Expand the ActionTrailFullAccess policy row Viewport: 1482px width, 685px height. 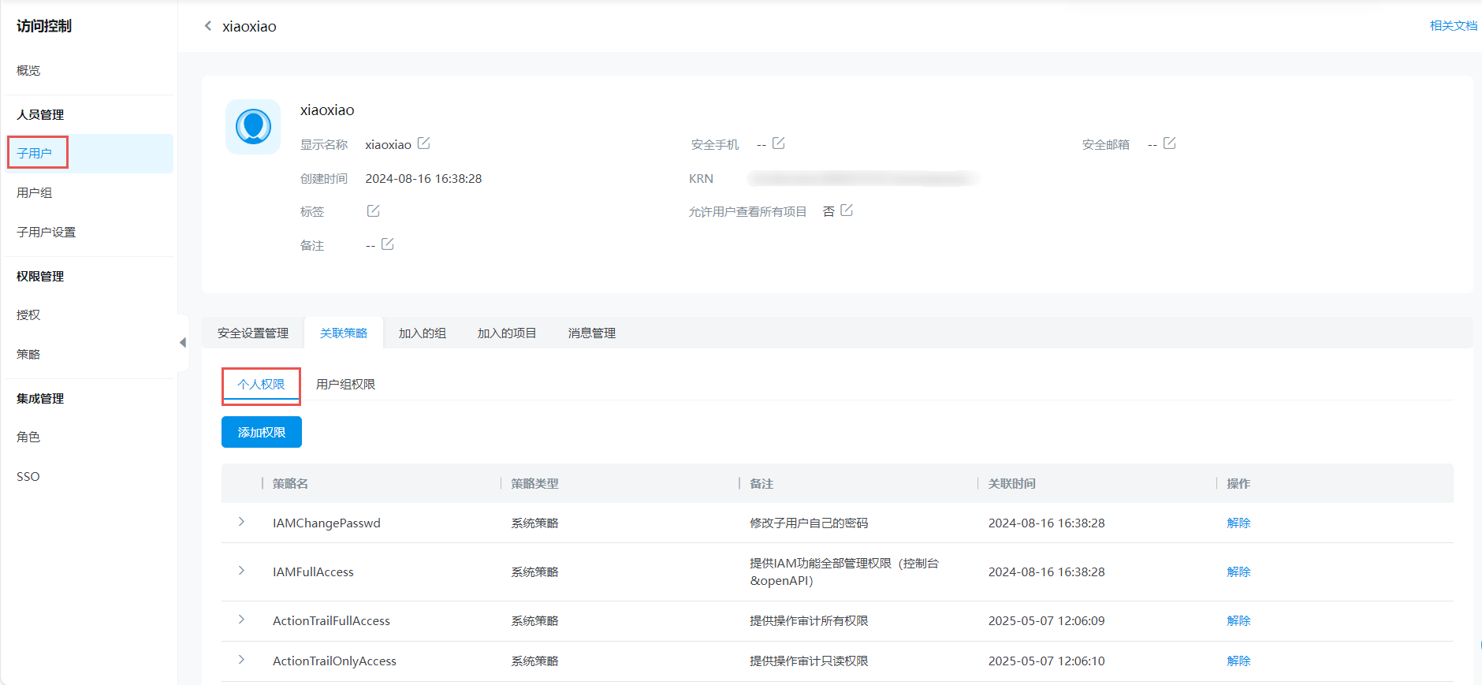[241, 620]
